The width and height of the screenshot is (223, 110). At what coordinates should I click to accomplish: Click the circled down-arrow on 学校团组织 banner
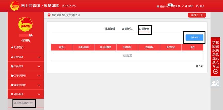[x=215, y=72]
